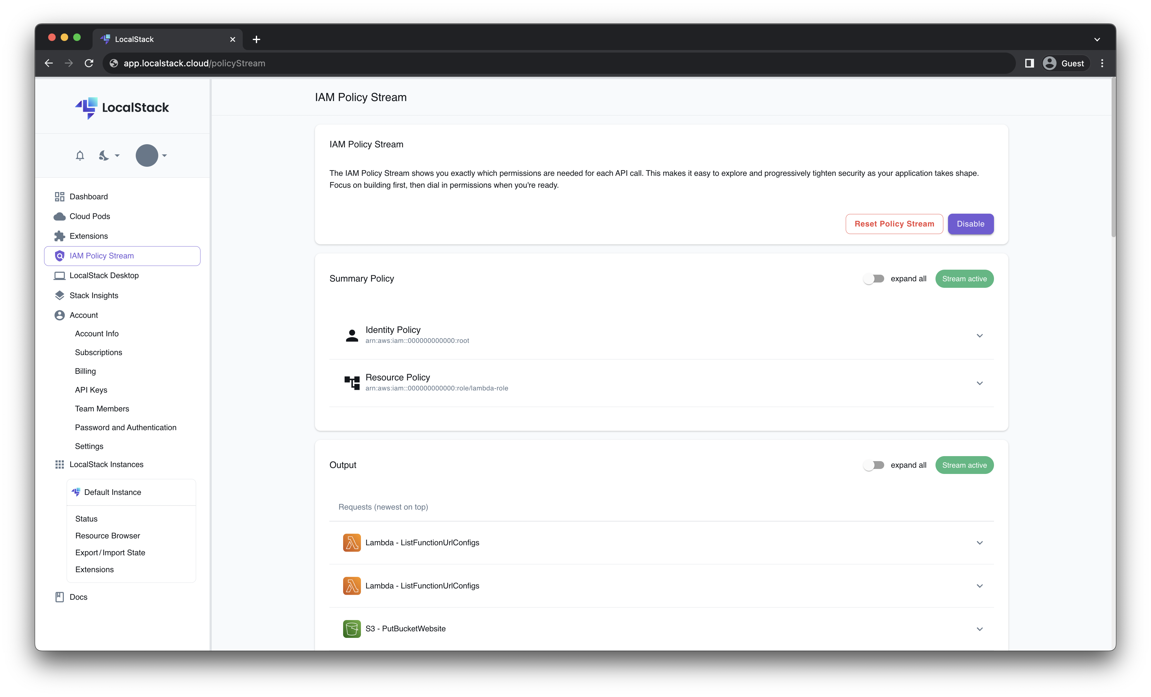The width and height of the screenshot is (1151, 697).
Task: Open LocalStack Desktop from the sidebar
Action: coord(104,275)
